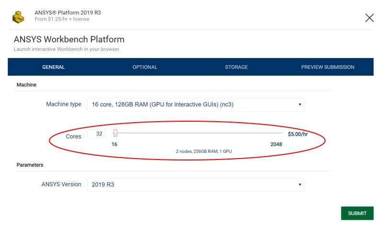
Task: Click the 'ANSYS Version' label
Action: pyautogui.click(x=61, y=184)
